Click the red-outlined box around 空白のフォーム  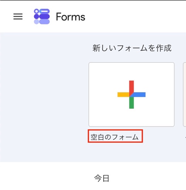pos(115,136)
